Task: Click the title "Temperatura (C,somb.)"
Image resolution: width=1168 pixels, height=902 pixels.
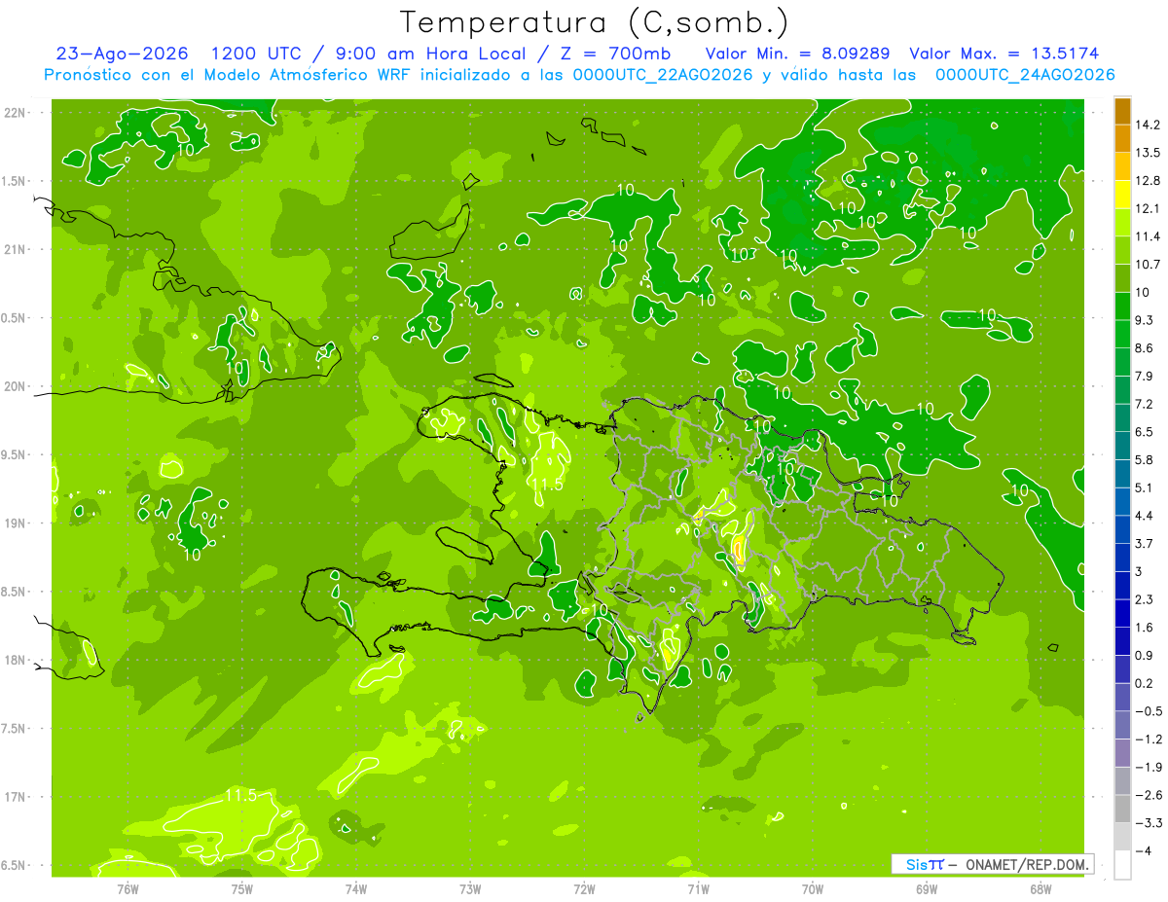Action: 595,22
